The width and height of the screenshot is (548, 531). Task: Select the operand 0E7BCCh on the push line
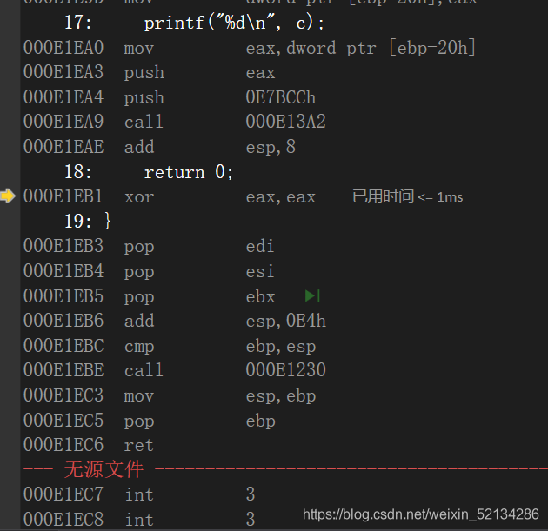pos(281,97)
